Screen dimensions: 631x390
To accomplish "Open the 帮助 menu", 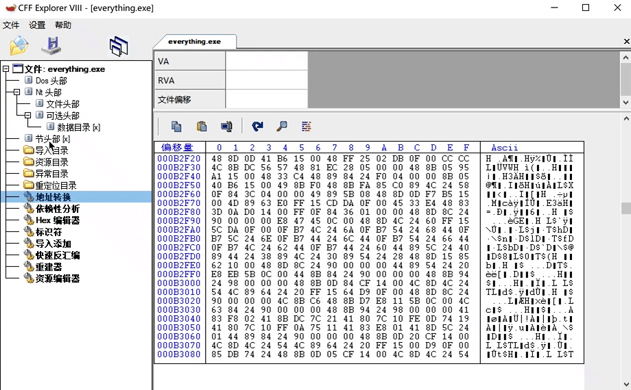I will [63, 25].
